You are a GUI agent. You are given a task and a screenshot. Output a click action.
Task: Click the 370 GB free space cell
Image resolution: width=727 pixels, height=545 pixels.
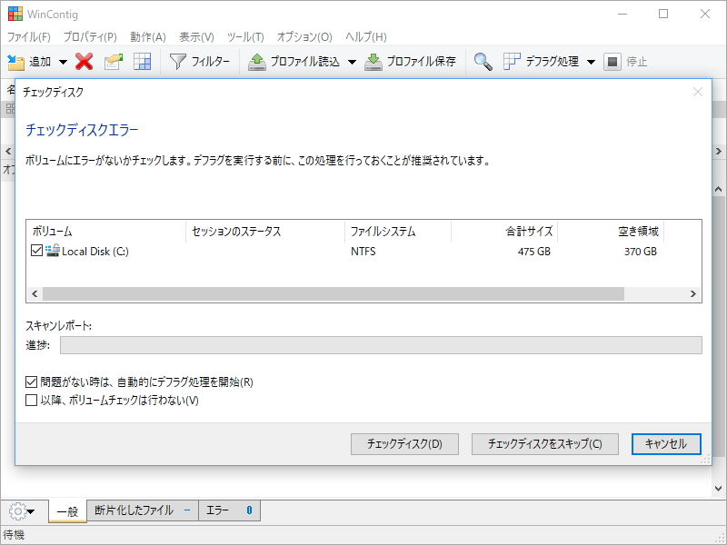641,252
